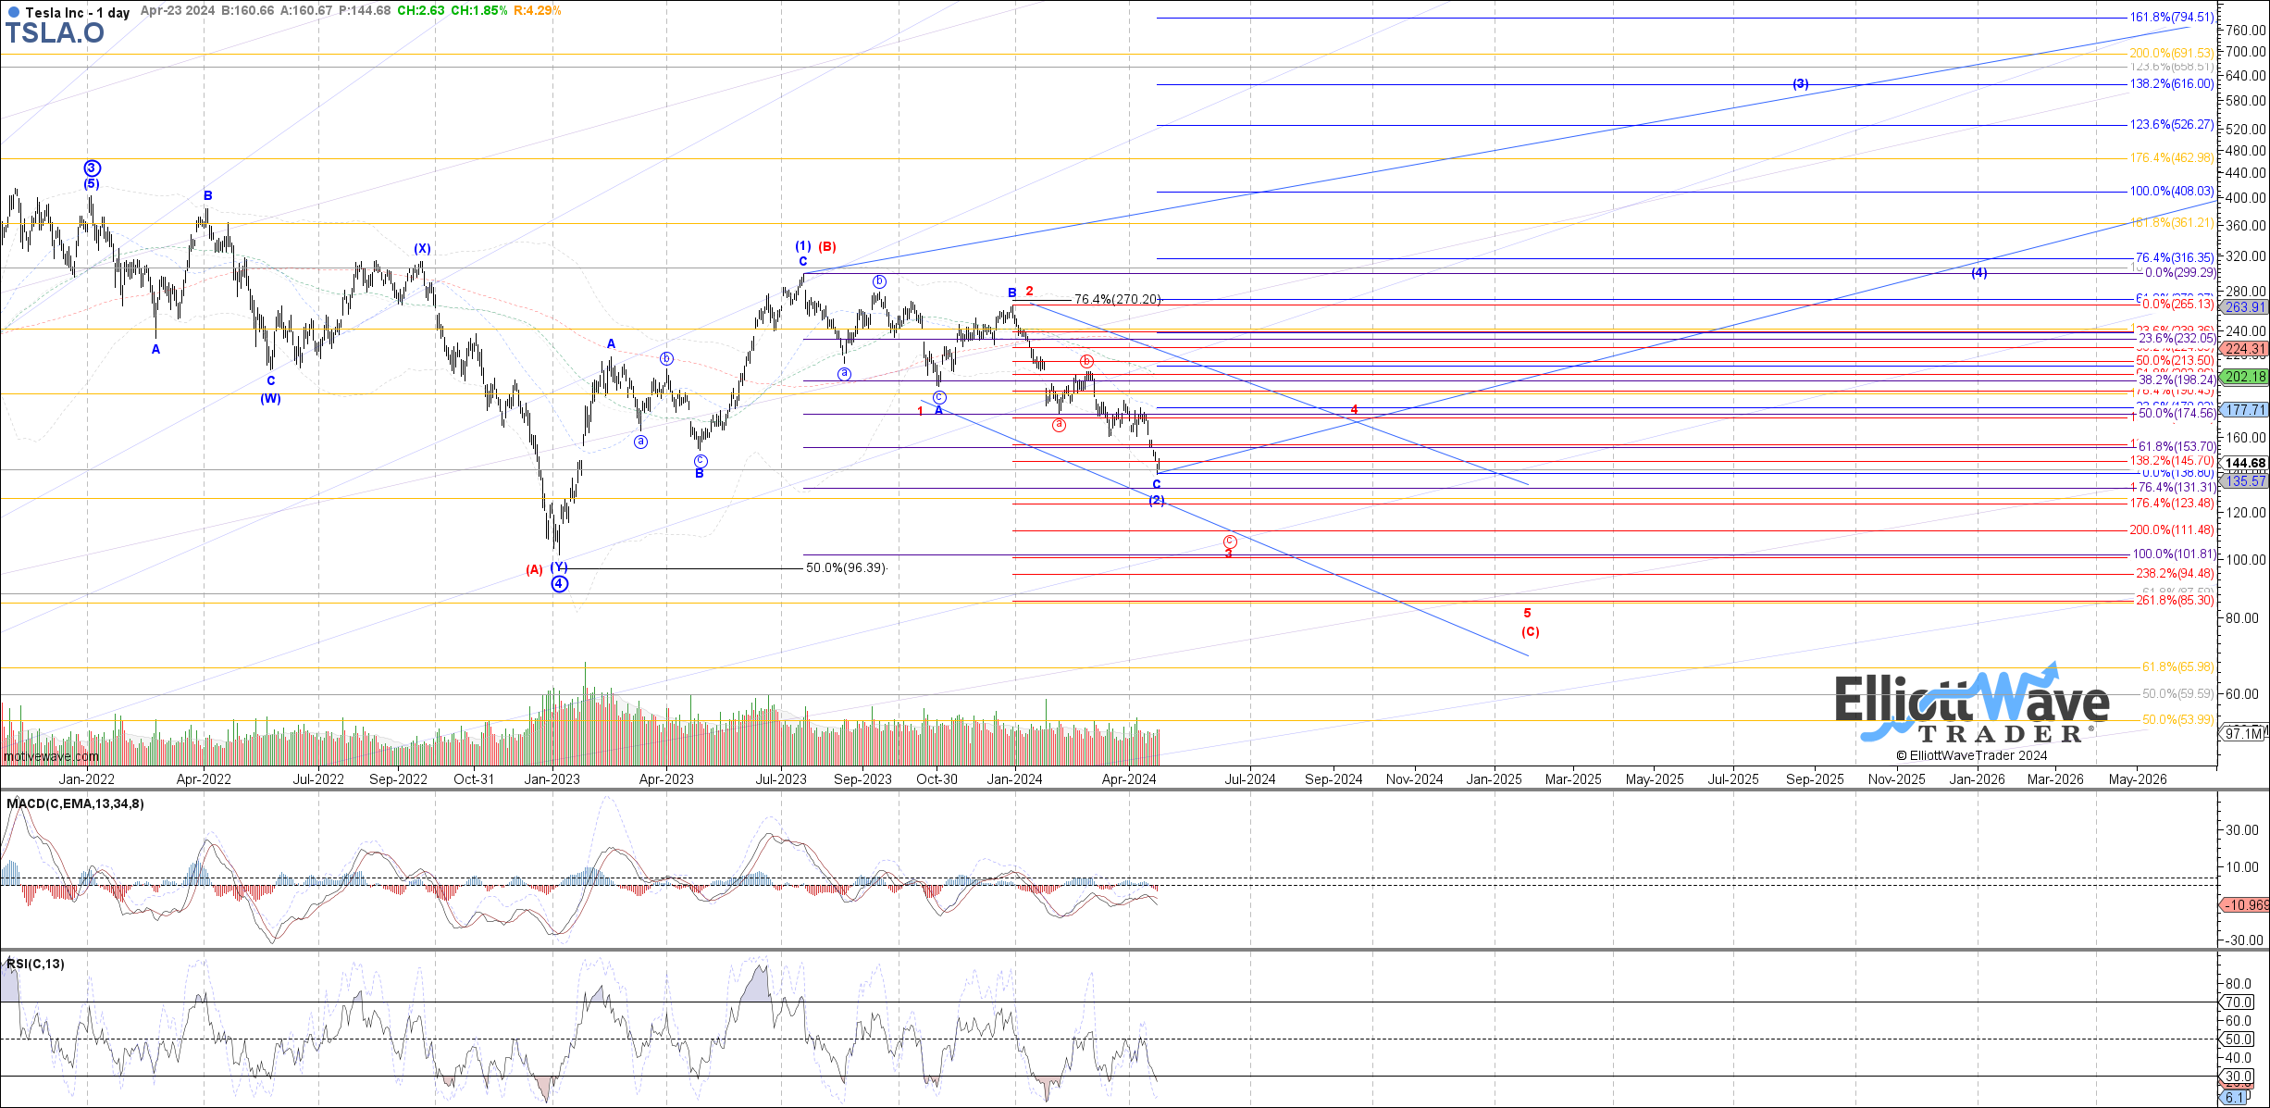This screenshot has width=2270, height=1108.
Task: Select the 176.4%(462.98) Fibonacci label
Action: coord(2171,158)
